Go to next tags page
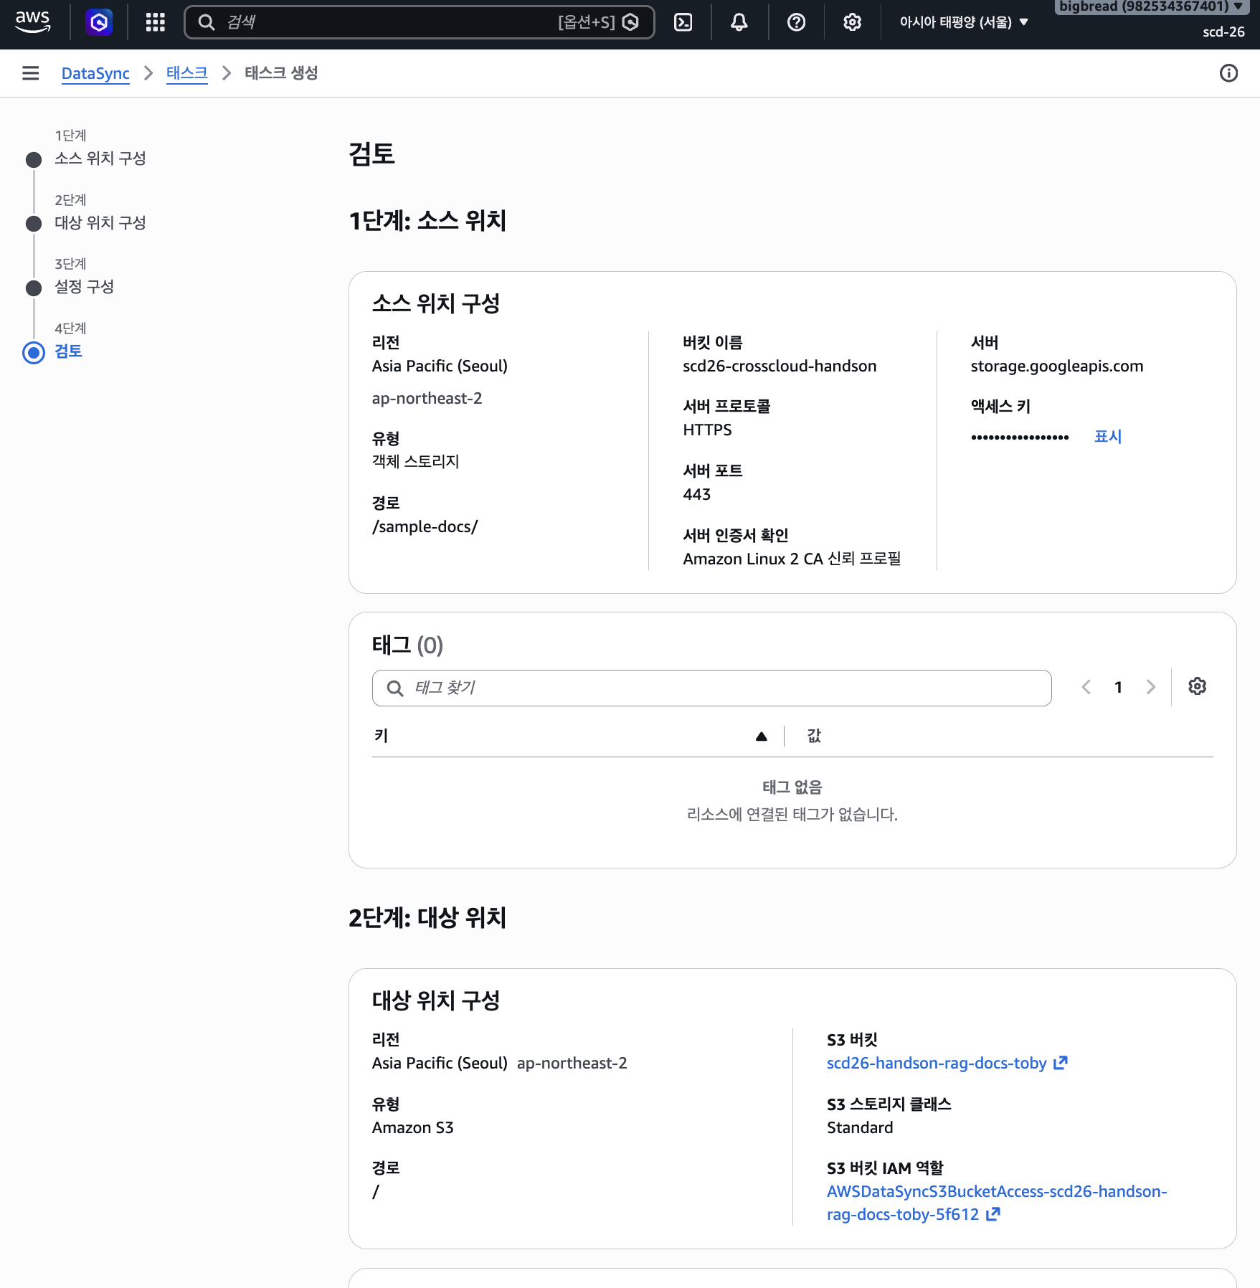Viewport: 1260px width, 1288px height. (x=1150, y=687)
